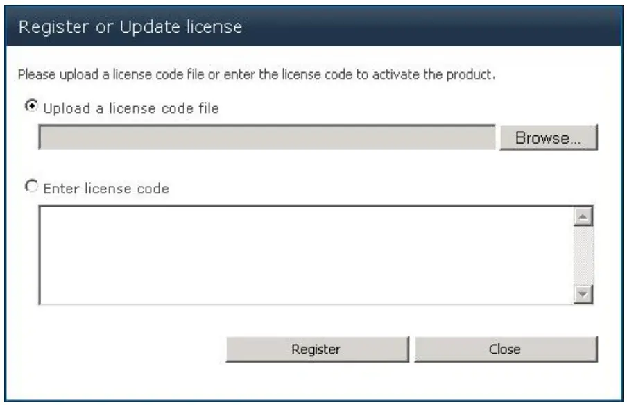The height and width of the screenshot is (405, 627).
Task: Click the "Register or Update license" title text
Action: (x=129, y=28)
